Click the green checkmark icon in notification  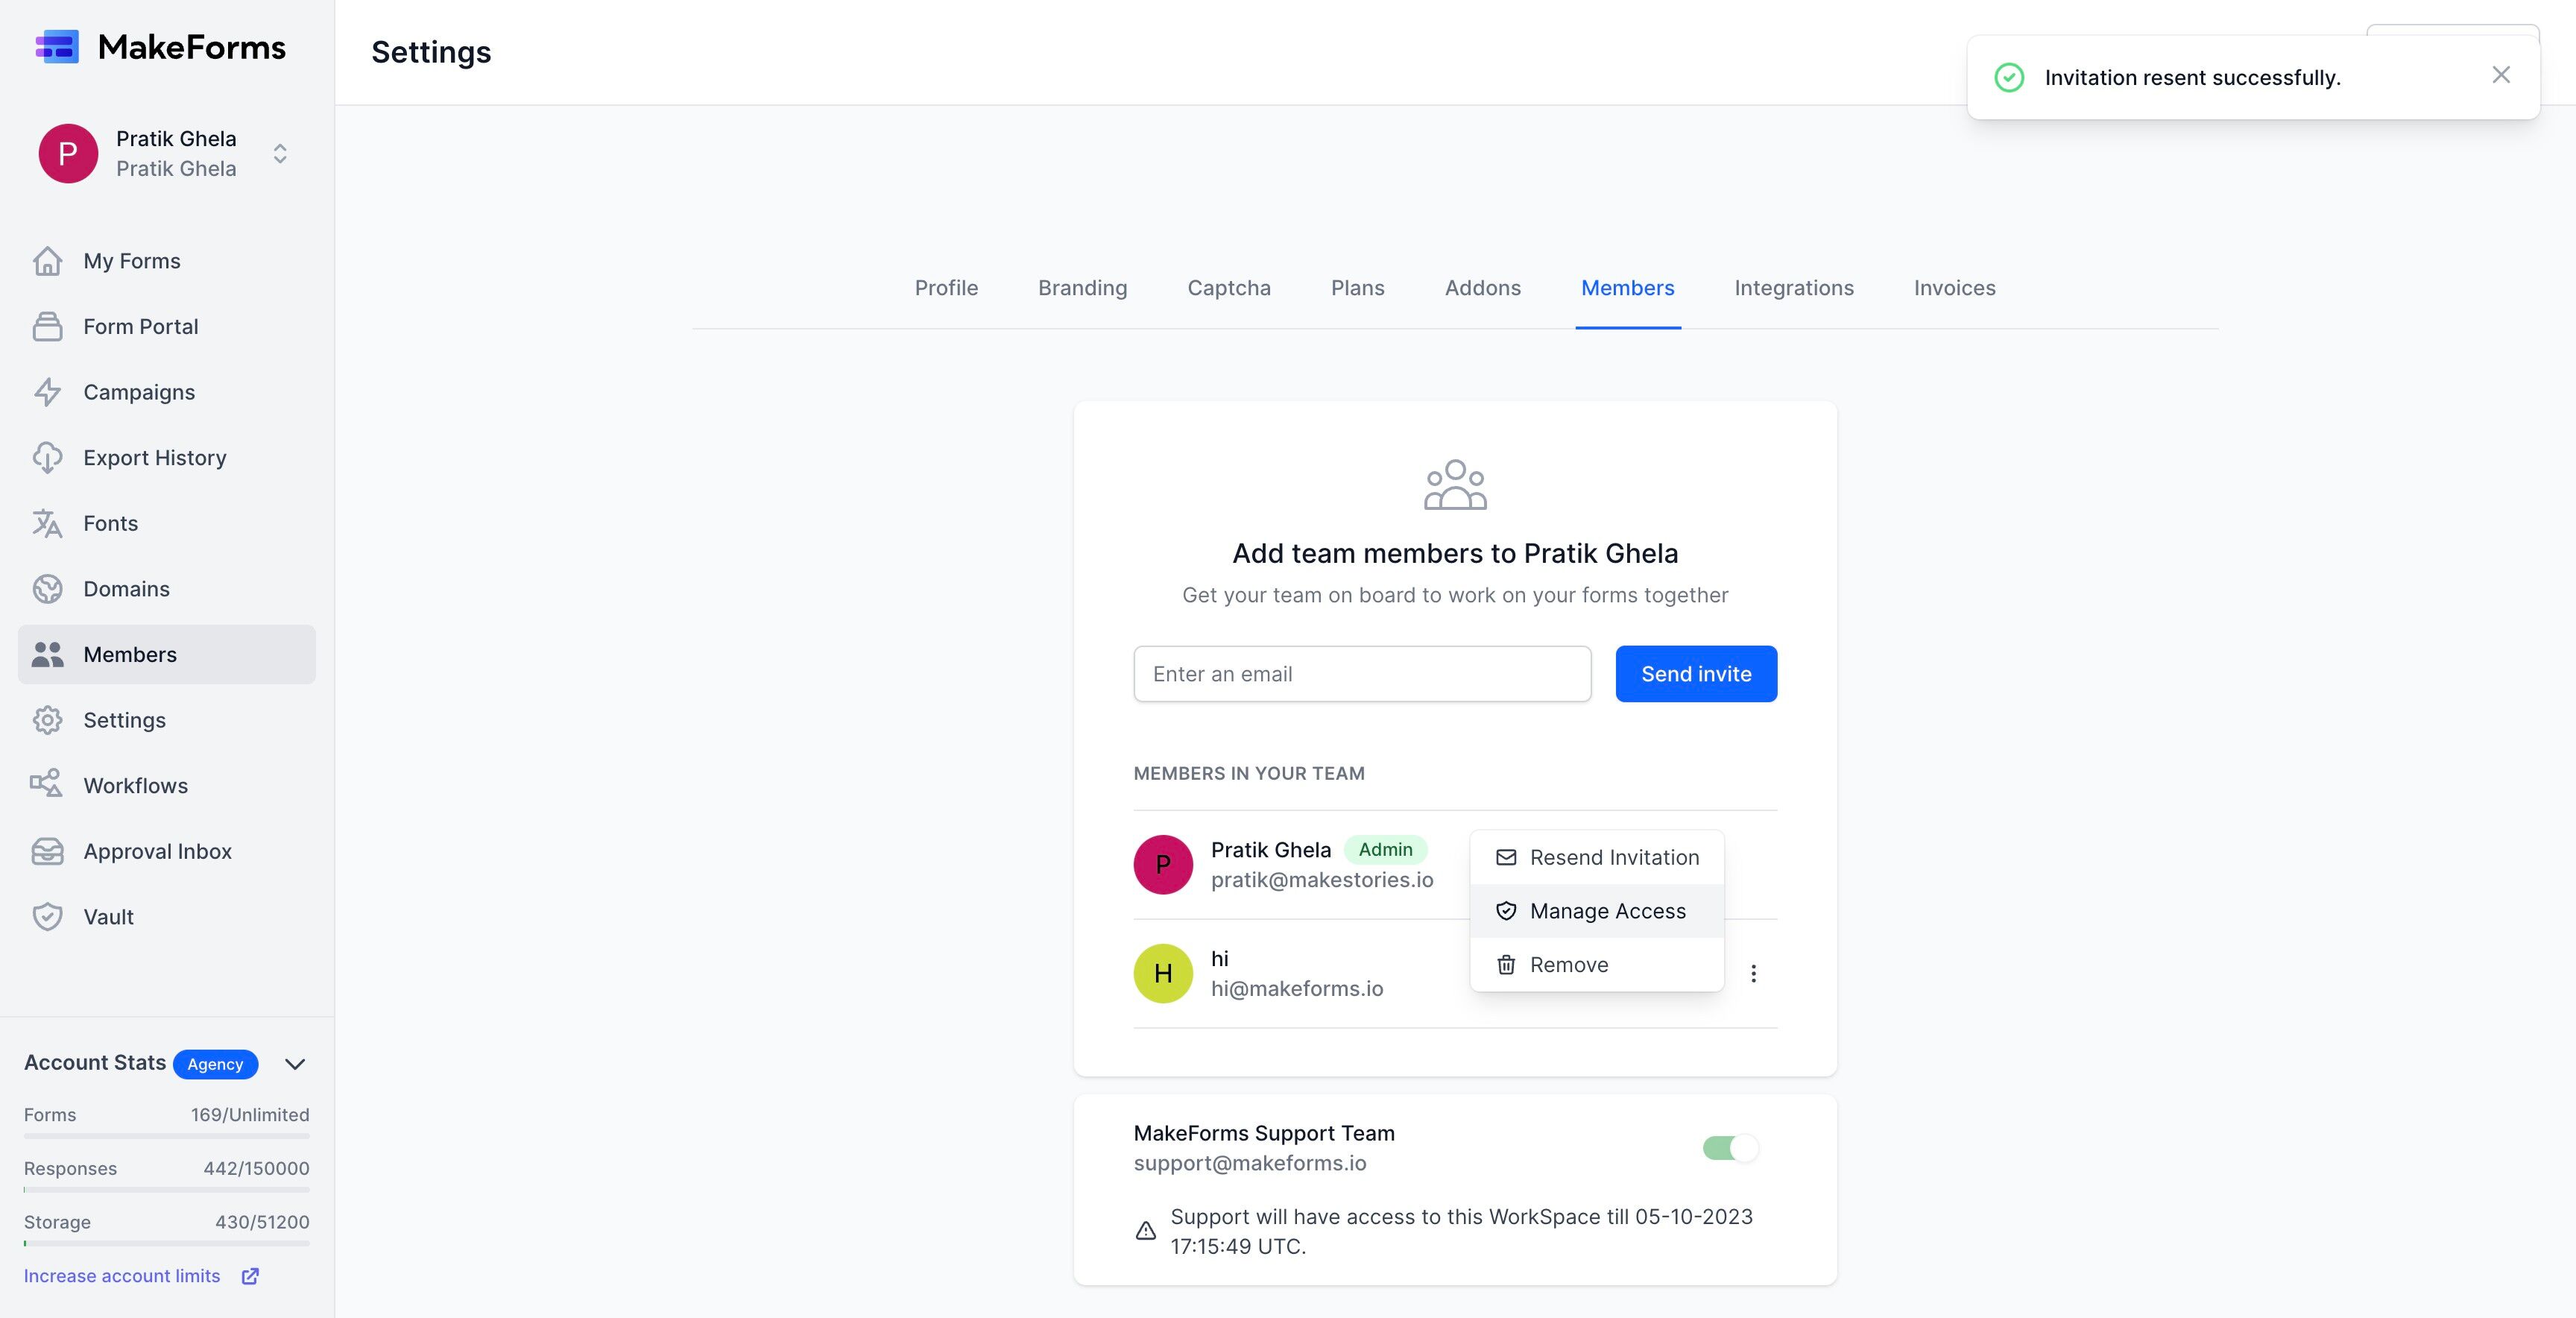point(2009,77)
